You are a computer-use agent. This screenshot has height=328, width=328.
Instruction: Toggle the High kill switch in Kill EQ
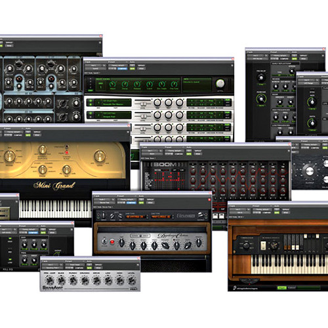point(10,238)
